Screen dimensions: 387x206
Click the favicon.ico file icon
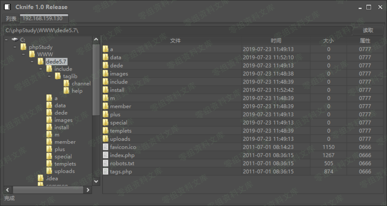(106, 147)
